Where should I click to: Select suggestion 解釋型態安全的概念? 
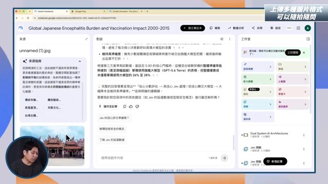coord(112,129)
